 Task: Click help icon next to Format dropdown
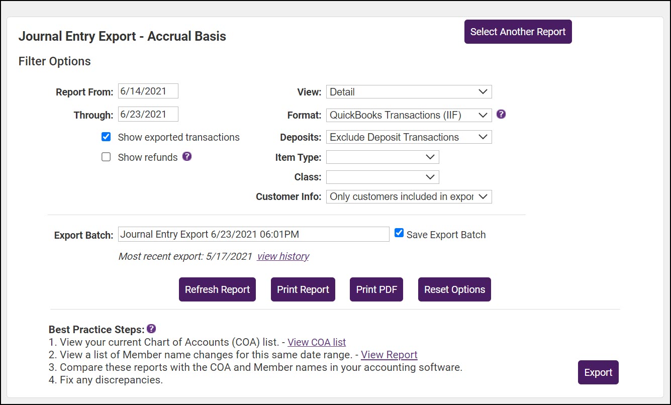pyautogui.click(x=501, y=114)
